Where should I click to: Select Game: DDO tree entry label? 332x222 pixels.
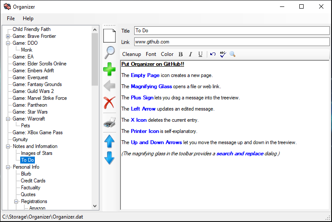(x=25, y=43)
